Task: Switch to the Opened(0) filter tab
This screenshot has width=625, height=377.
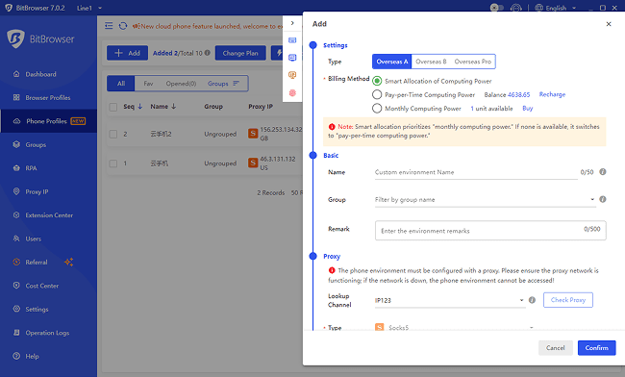Action: (181, 84)
